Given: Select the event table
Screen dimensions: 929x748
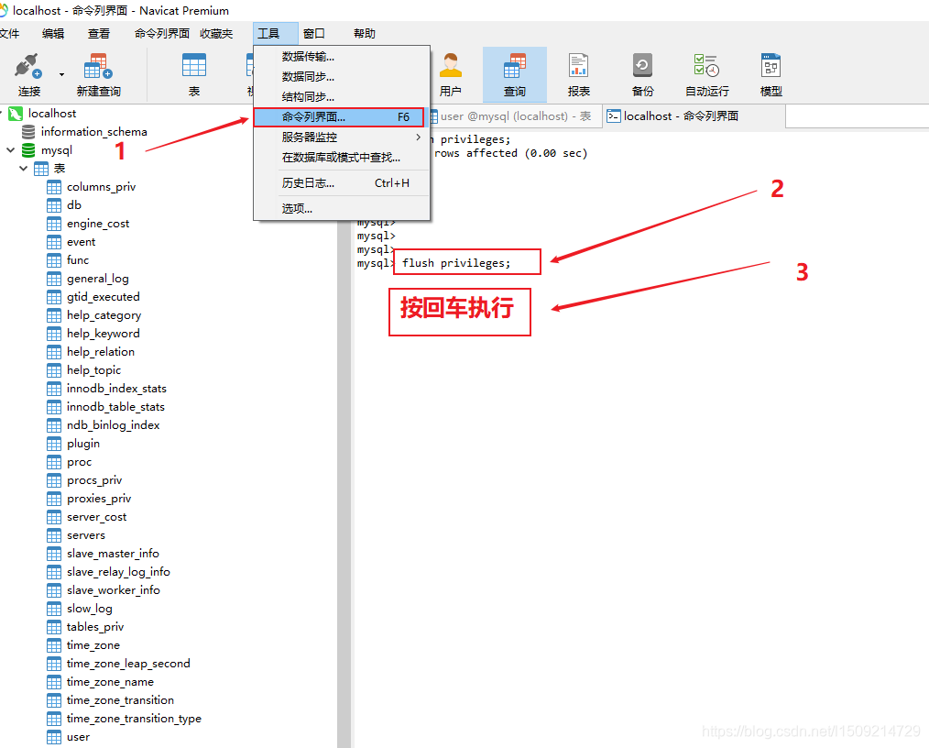Looking at the screenshot, I should click(x=82, y=242).
